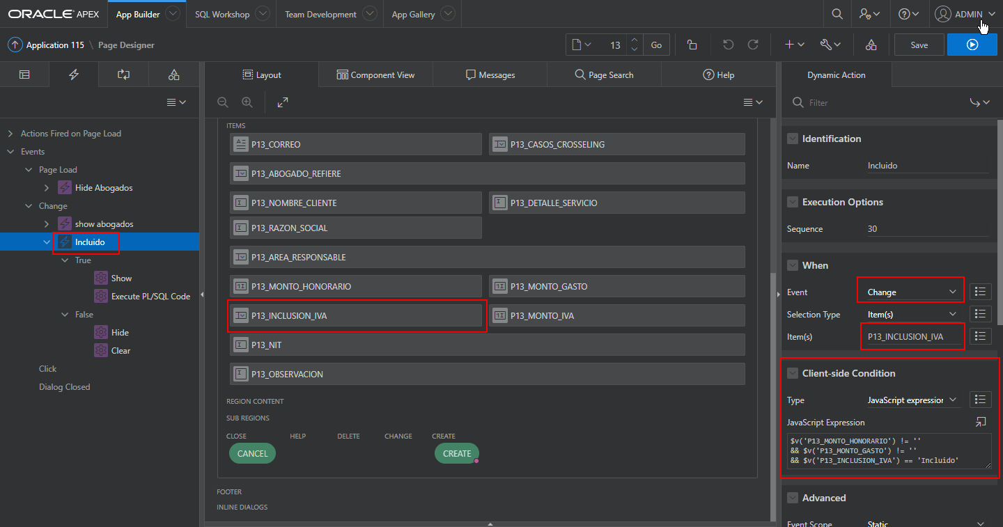This screenshot has height=527, width=1003.
Task: Save the page
Action: tap(919, 45)
